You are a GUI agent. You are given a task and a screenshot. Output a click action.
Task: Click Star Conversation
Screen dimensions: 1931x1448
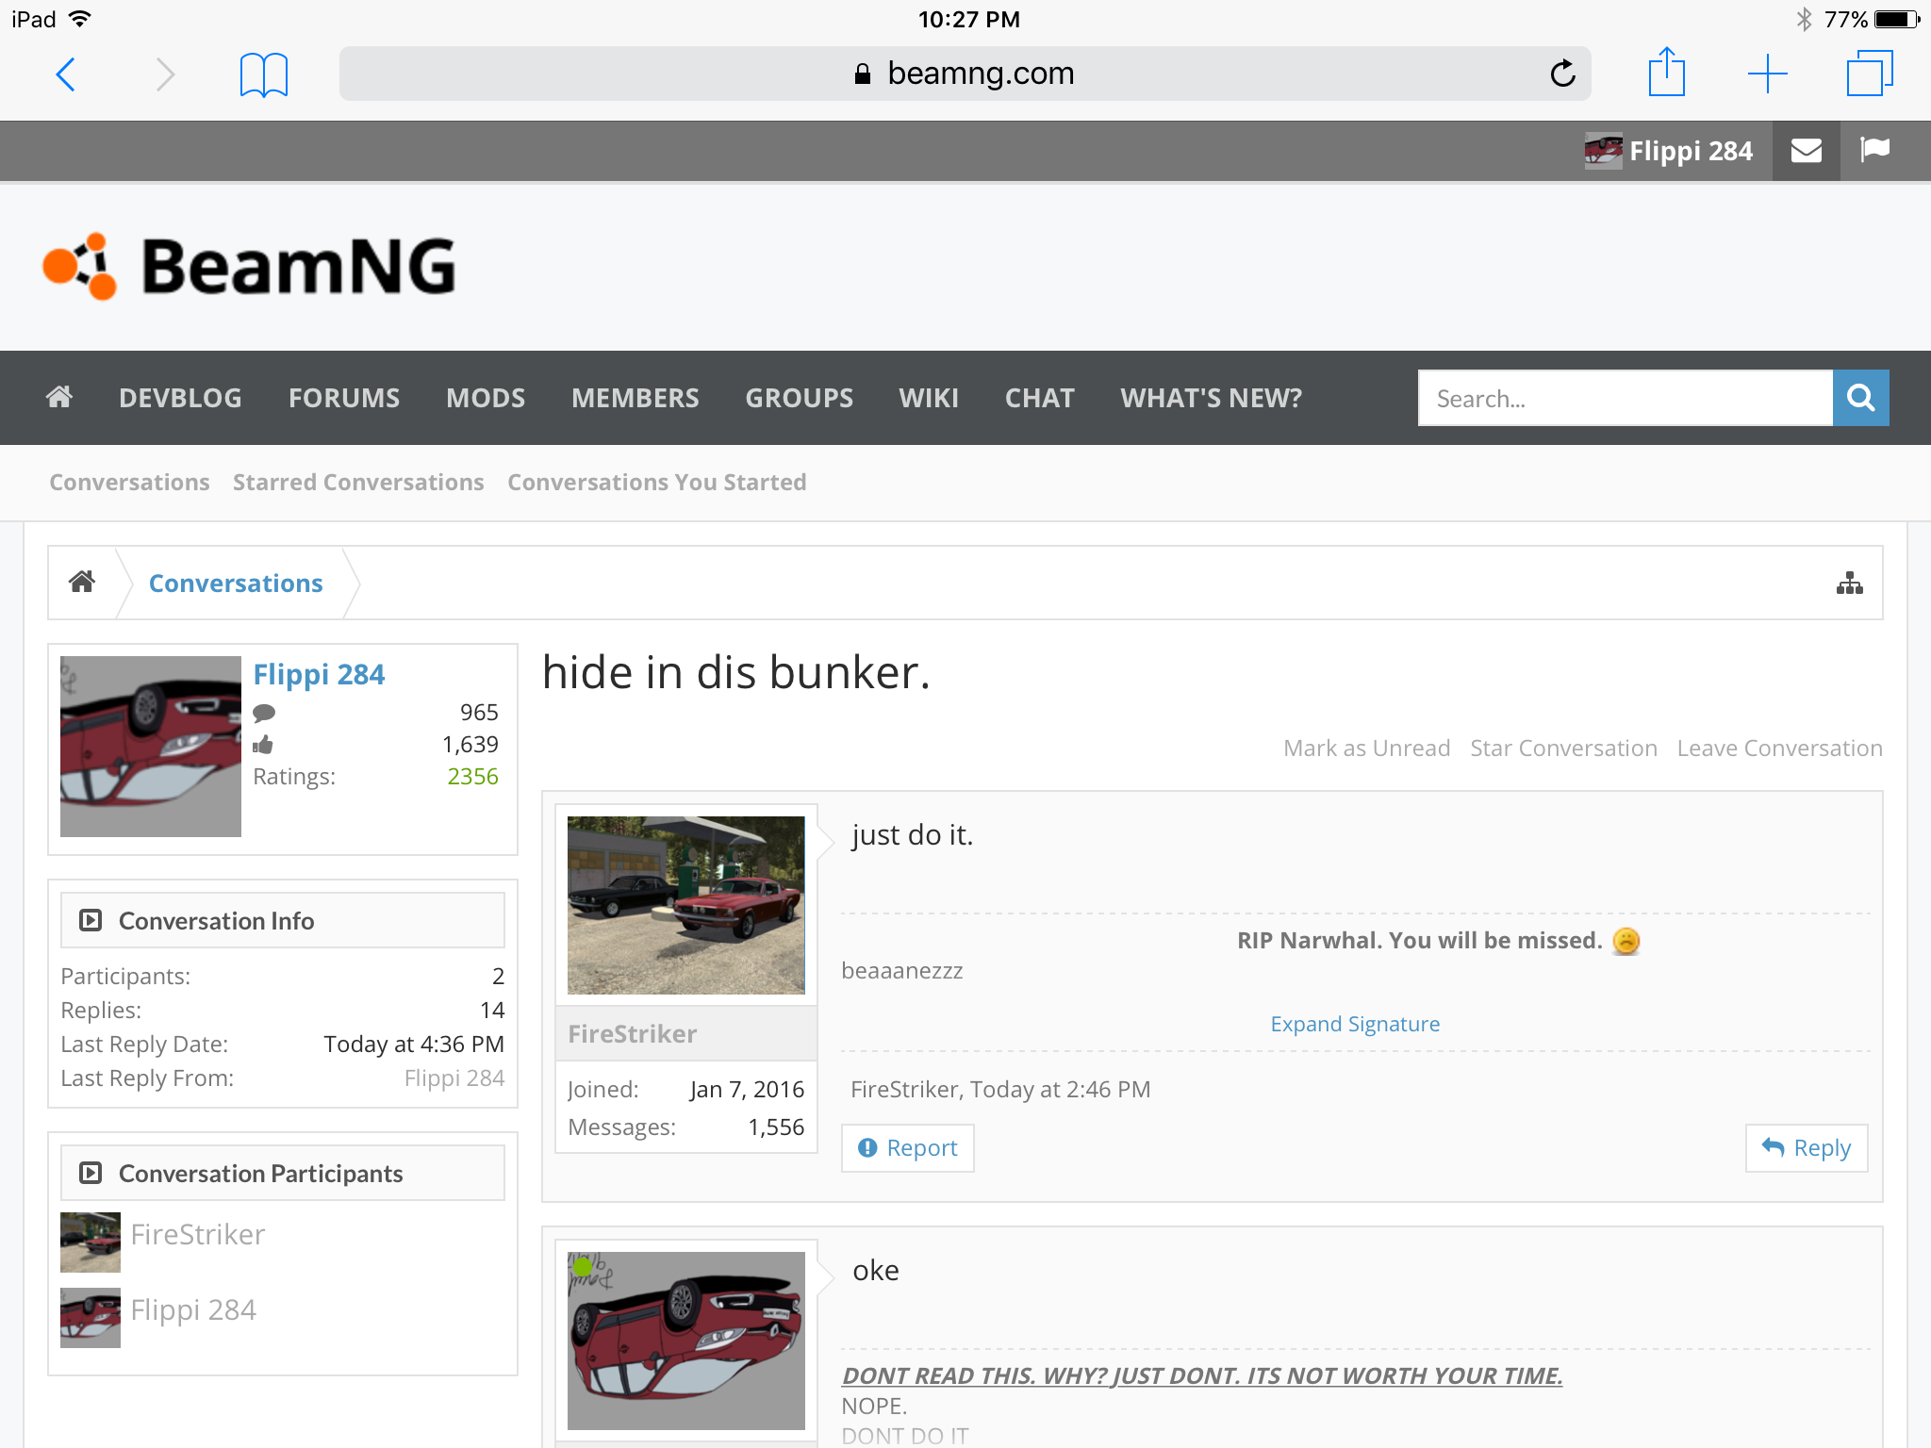pos(1563,748)
